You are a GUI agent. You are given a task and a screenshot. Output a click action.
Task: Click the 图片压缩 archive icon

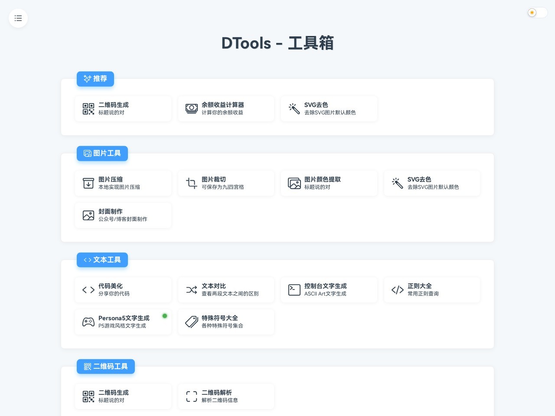pos(88,183)
